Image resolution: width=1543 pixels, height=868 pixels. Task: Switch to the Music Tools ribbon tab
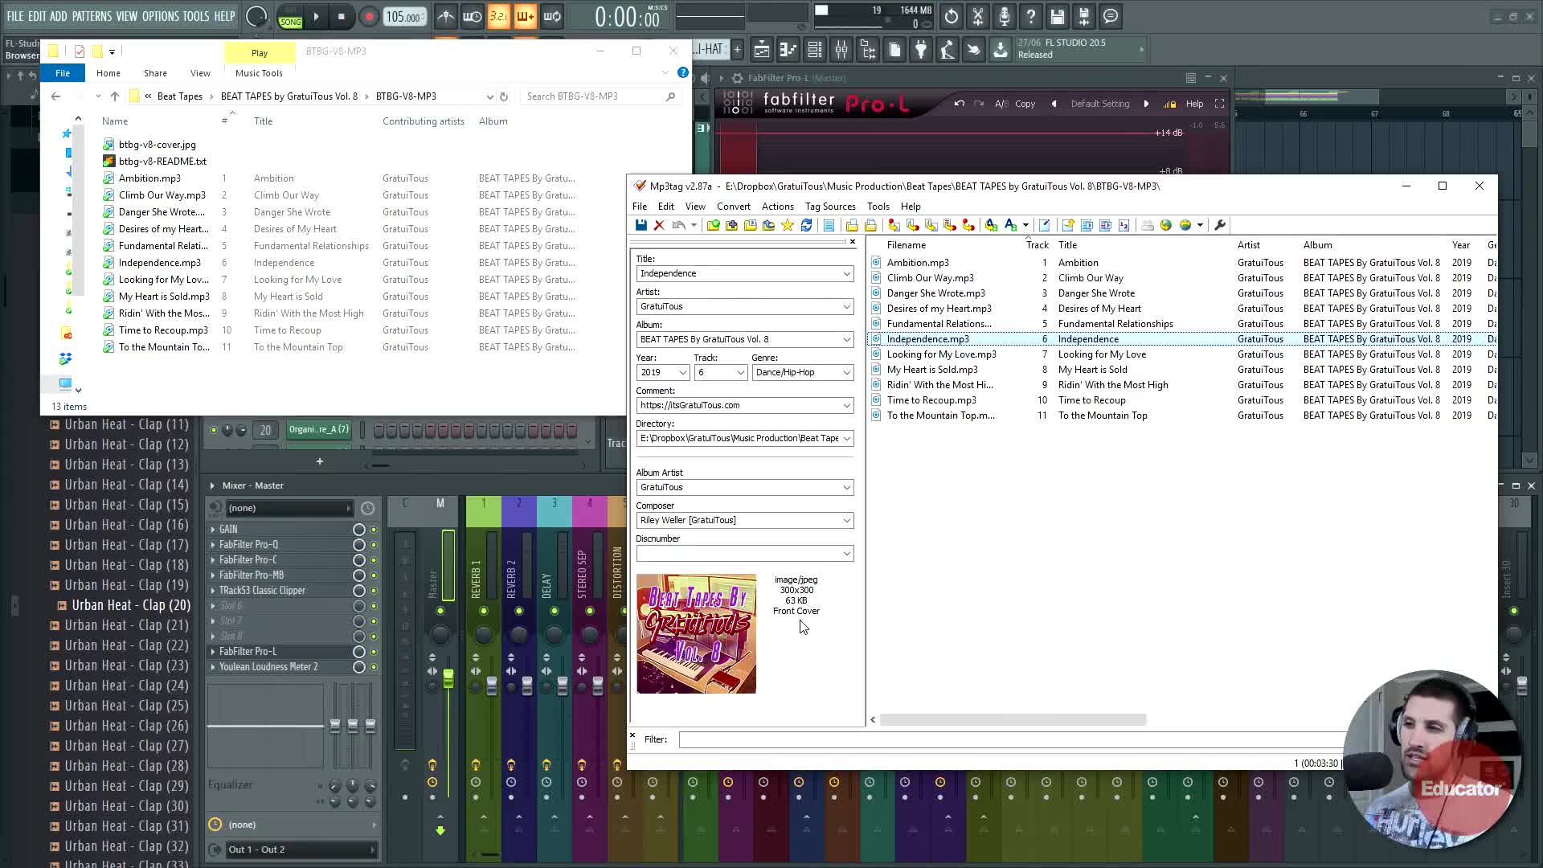(259, 73)
